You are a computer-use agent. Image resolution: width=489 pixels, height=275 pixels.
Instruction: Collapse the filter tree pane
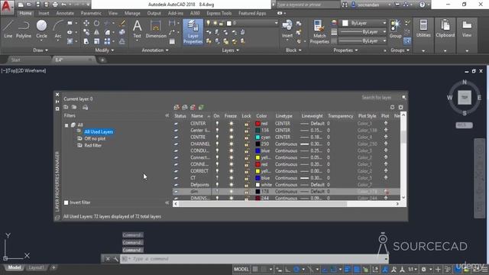tap(167, 115)
